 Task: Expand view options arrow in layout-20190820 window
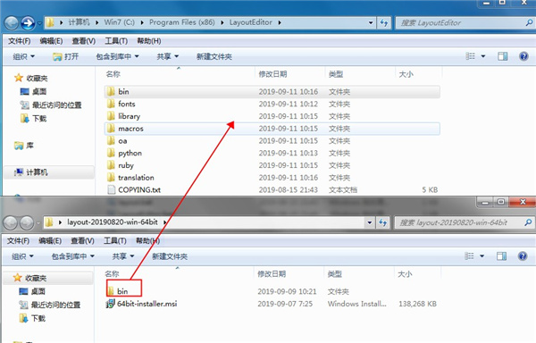coord(482,255)
